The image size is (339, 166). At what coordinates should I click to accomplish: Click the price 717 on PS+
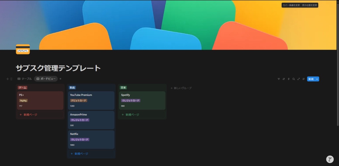click(21, 106)
